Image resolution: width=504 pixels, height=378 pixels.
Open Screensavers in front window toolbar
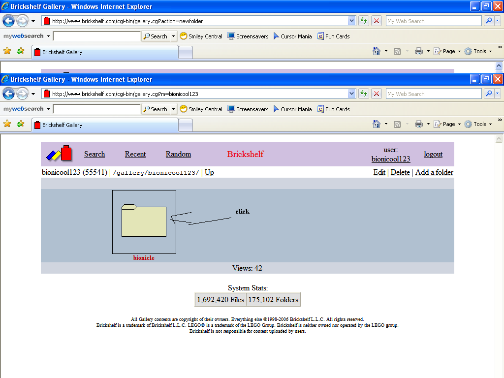248,109
